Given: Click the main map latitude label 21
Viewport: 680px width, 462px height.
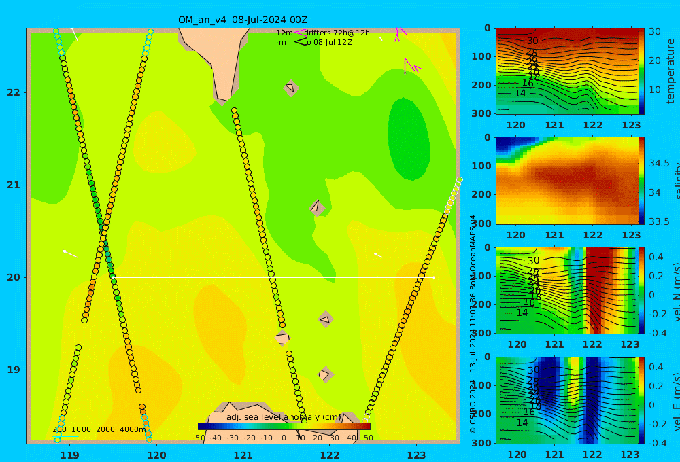Looking at the screenshot, I should [x=14, y=185].
